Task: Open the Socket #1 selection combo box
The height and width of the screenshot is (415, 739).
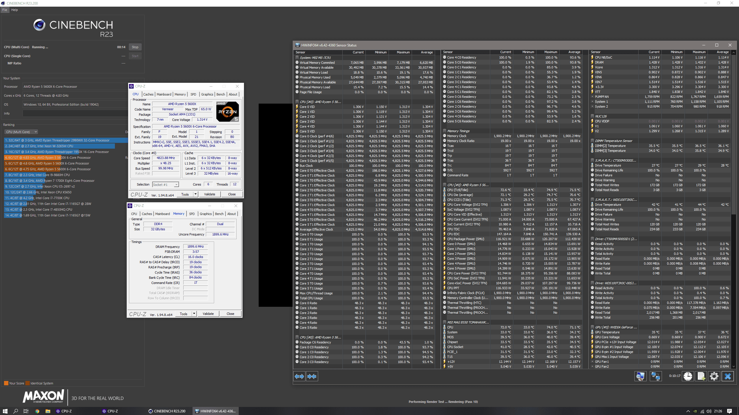Action: (x=165, y=185)
